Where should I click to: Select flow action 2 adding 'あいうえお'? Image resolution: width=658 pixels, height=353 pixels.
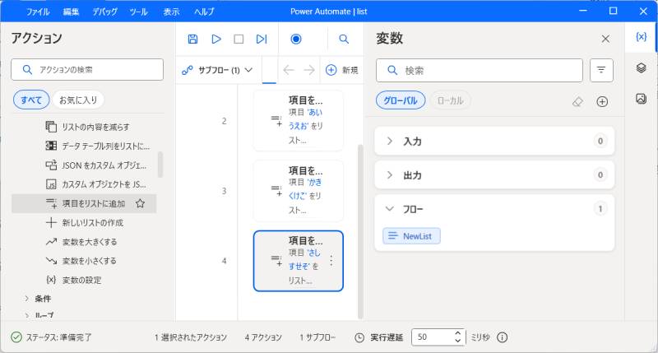coord(299,120)
